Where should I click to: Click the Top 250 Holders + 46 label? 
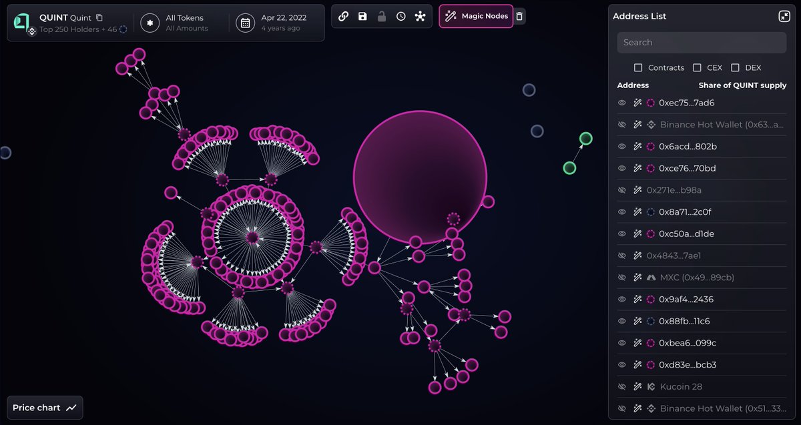point(78,29)
